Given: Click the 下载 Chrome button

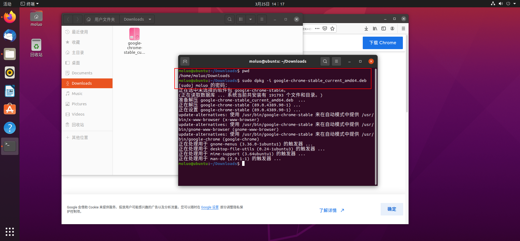Looking at the screenshot, I should point(383,43).
